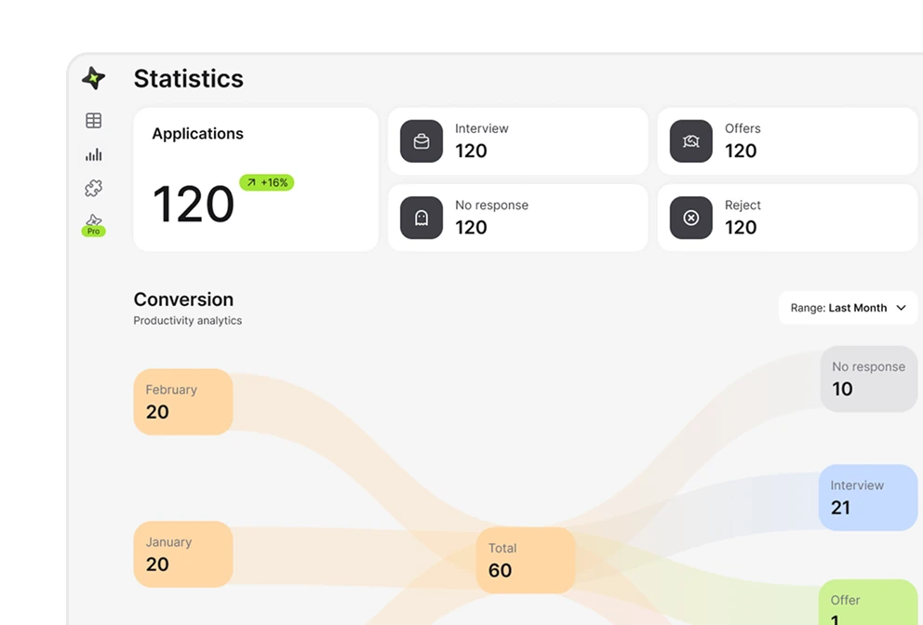Click the star logo in the sidebar
The image size is (923, 625).
(93, 78)
